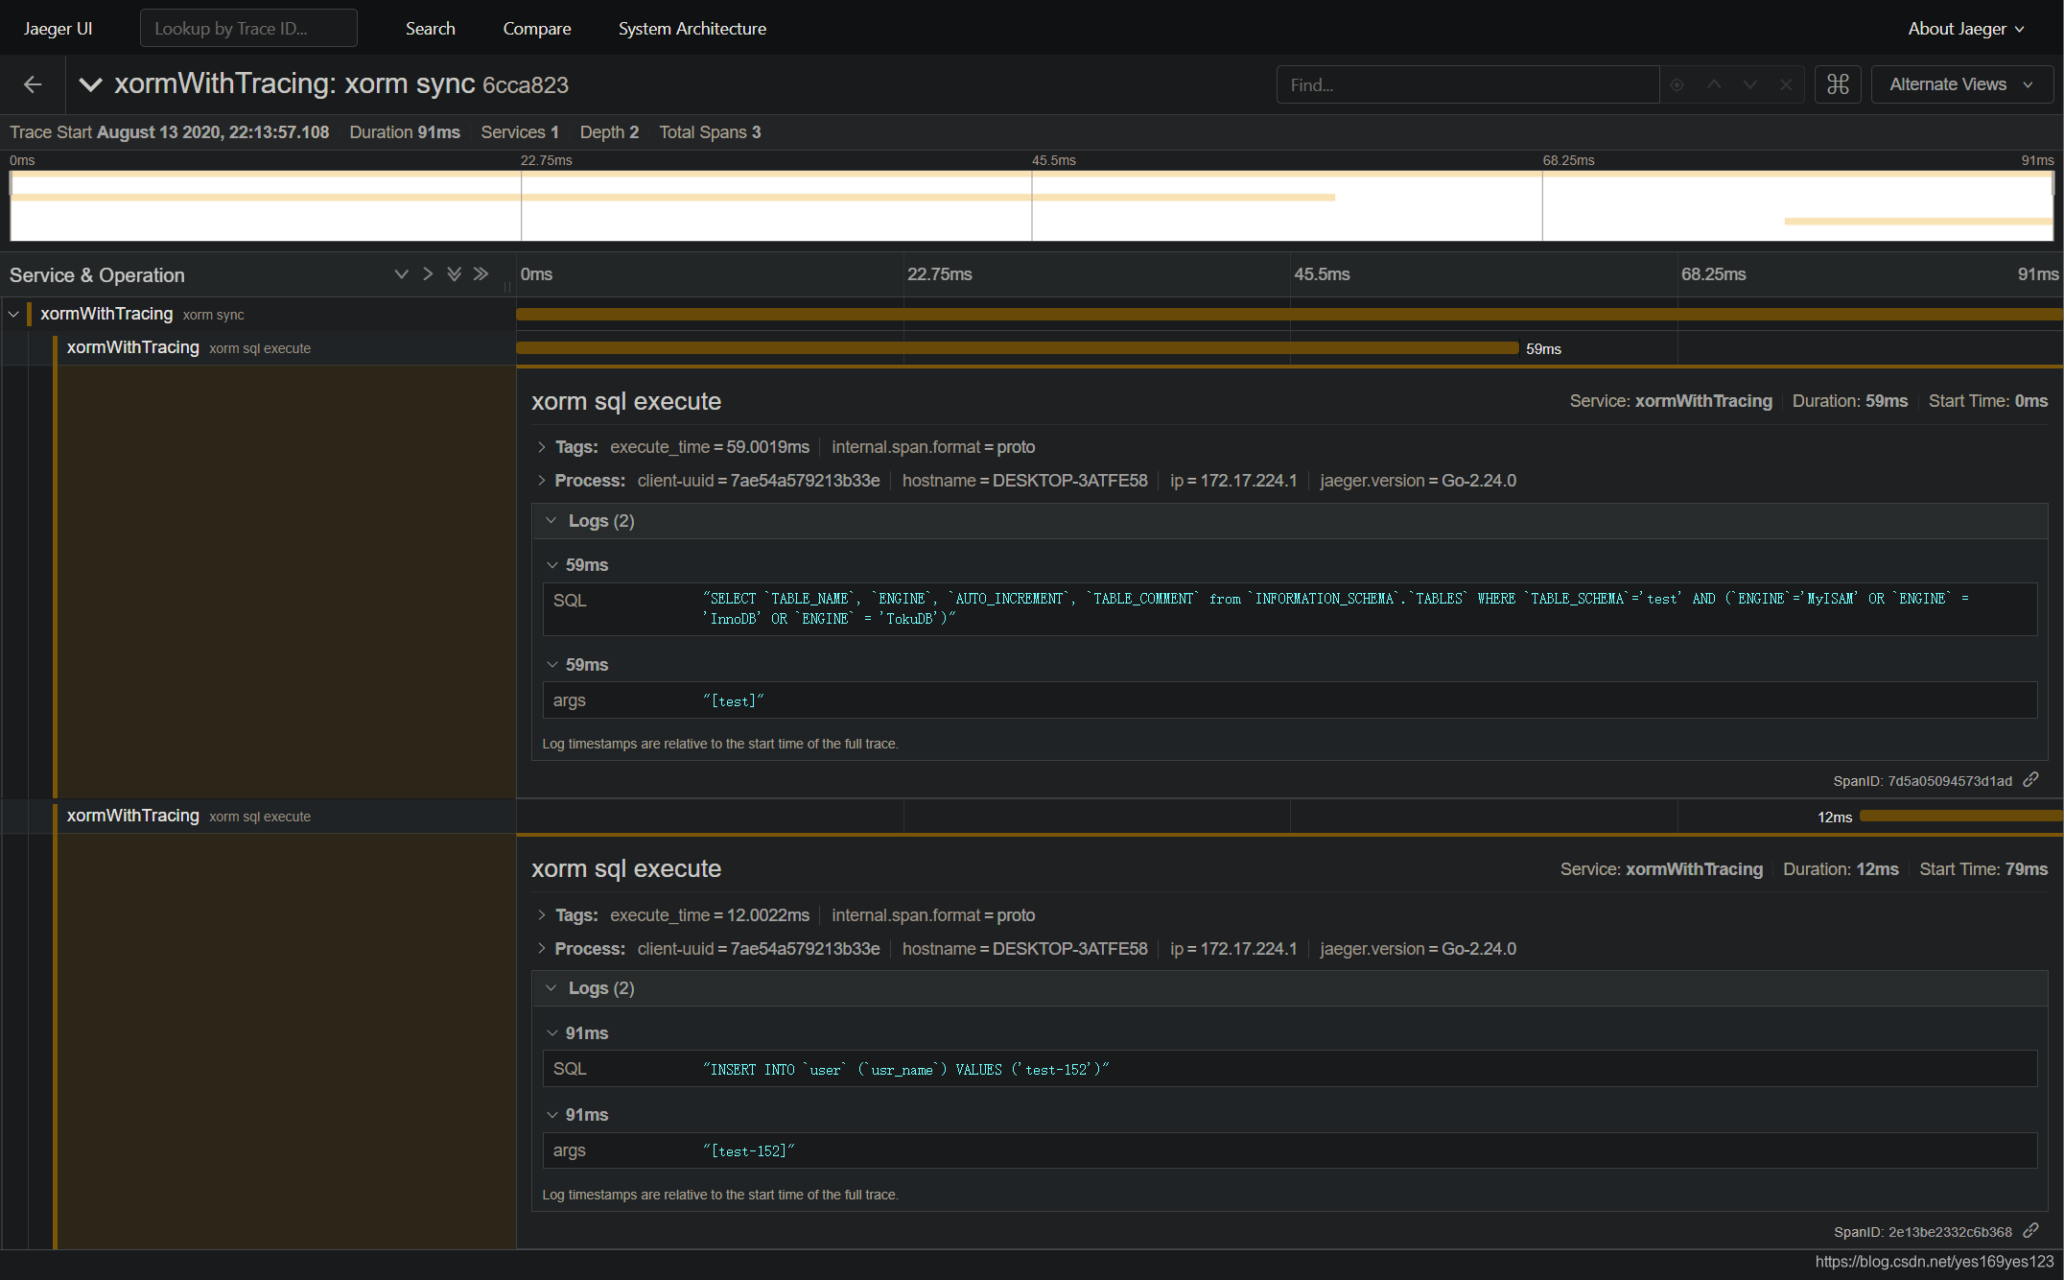The width and height of the screenshot is (2064, 1280).
Task: Open the Search page
Action: pyautogui.click(x=430, y=29)
